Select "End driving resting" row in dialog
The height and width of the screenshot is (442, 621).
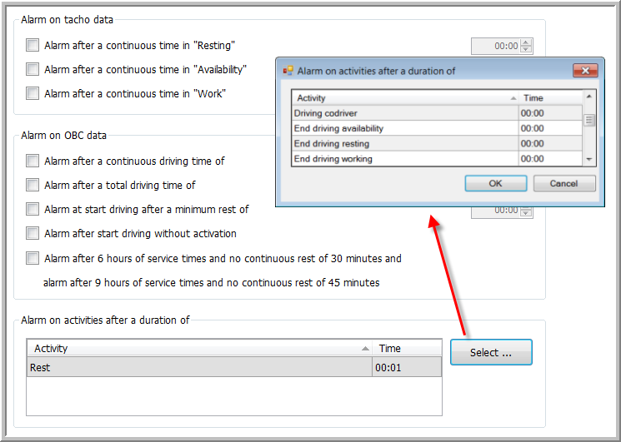coord(404,144)
